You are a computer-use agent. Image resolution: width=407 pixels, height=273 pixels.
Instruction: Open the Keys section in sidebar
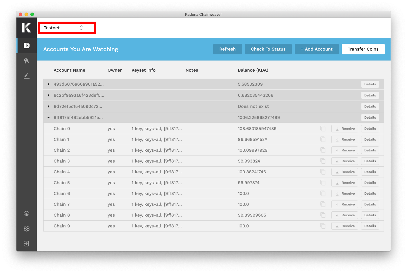tap(27, 61)
